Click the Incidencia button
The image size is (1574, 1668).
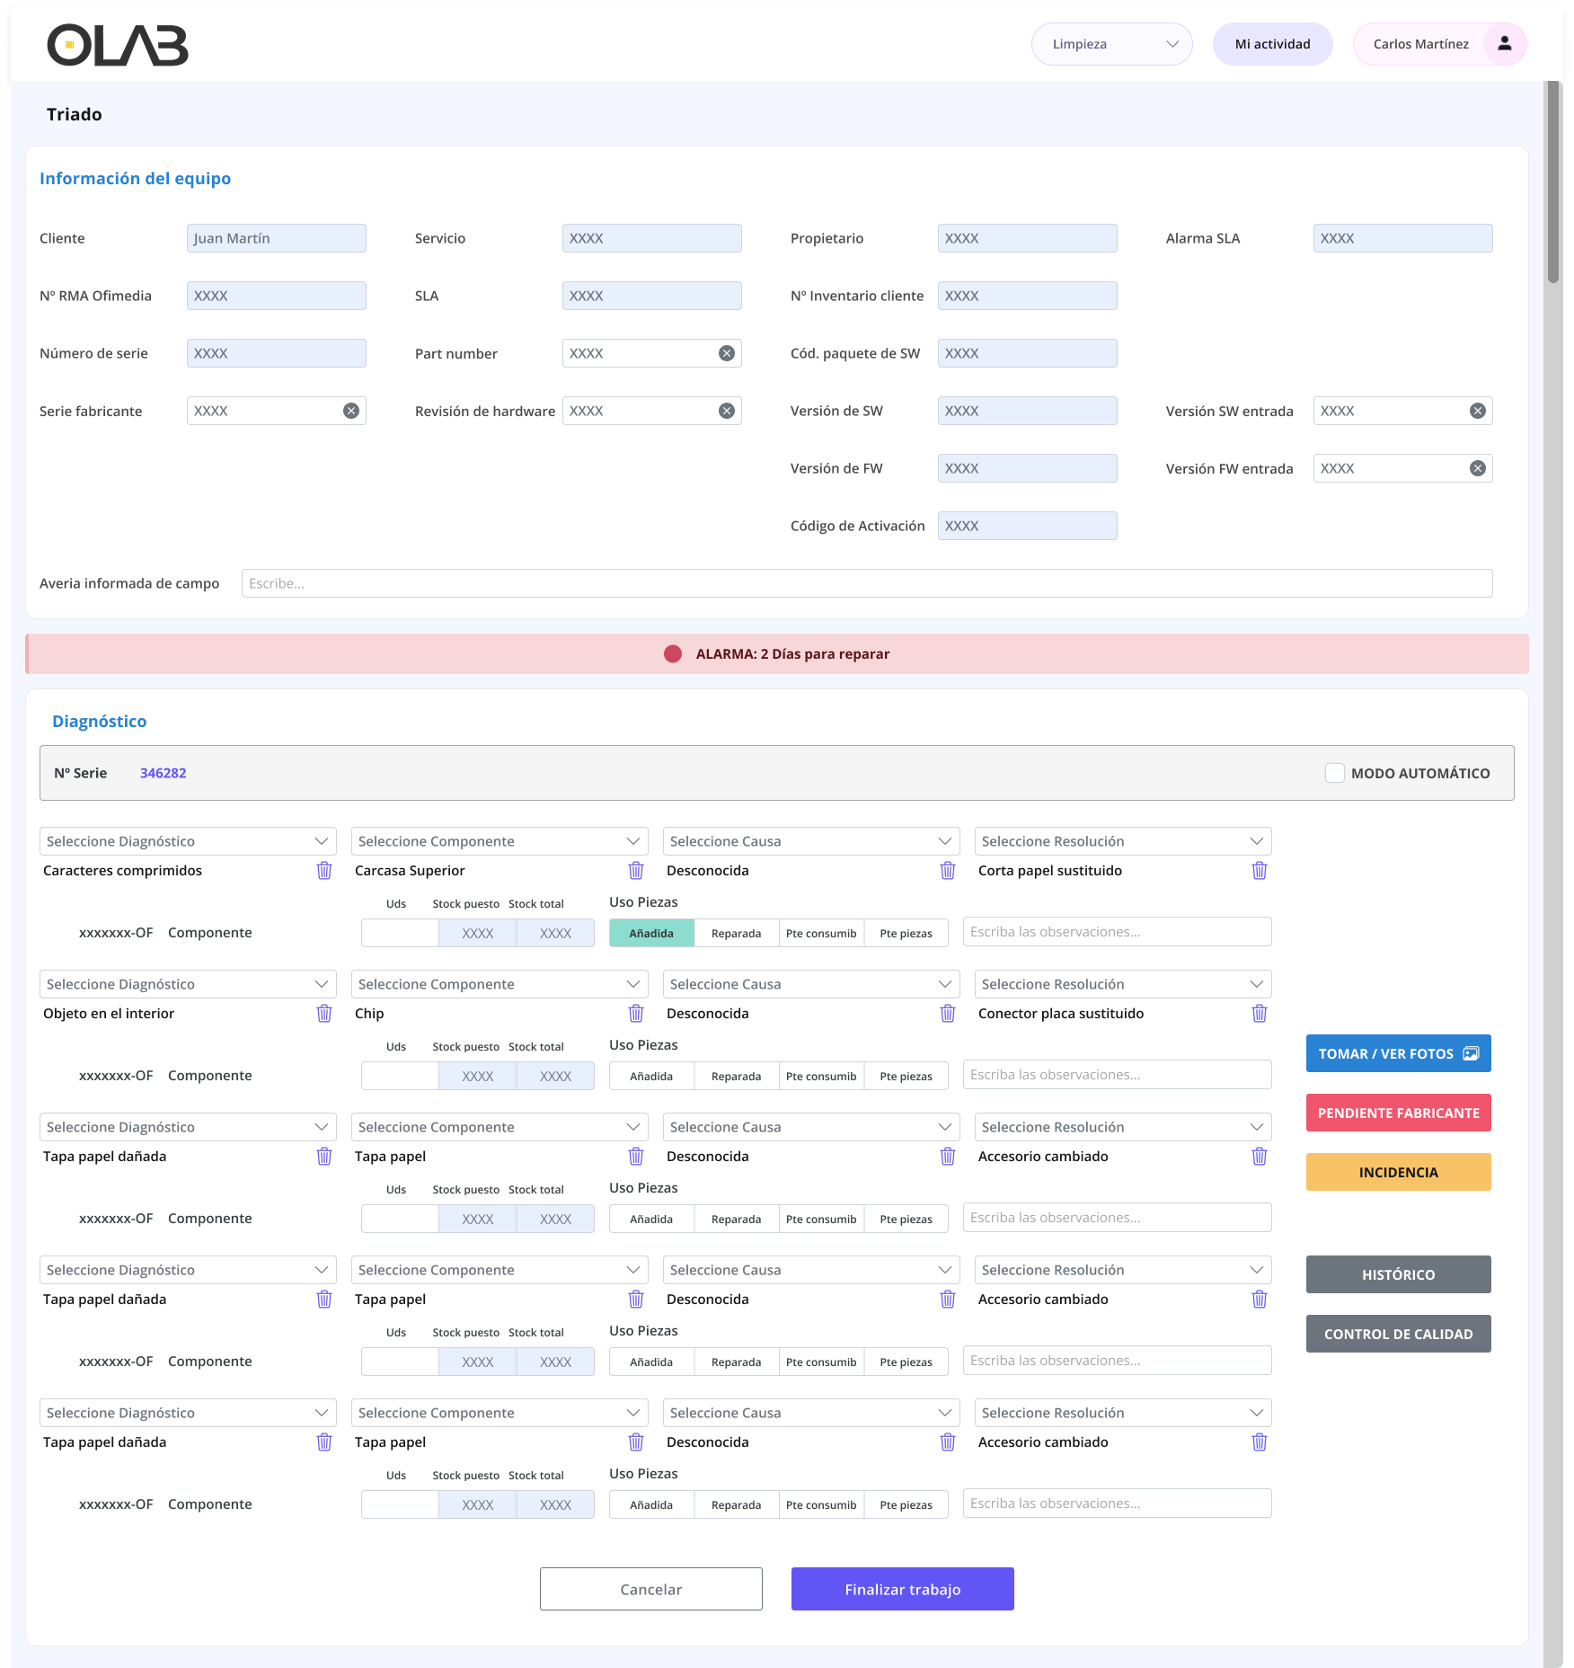click(x=1399, y=1172)
